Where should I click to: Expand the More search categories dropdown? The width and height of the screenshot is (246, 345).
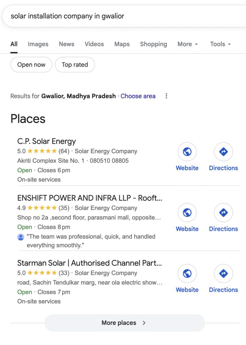coord(188,44)
